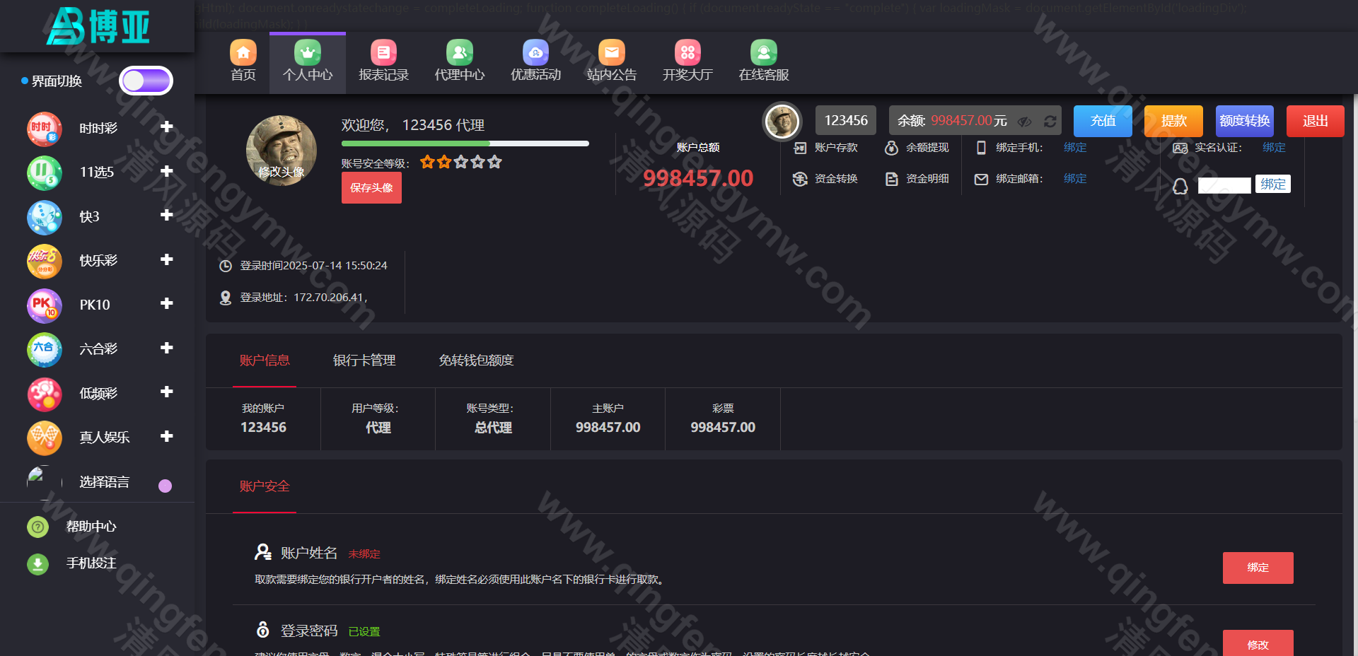The width and height of the screenshot is (1358, 656).
Task: Switch to the 银行卡管理 tab
Action: (364, 361)
